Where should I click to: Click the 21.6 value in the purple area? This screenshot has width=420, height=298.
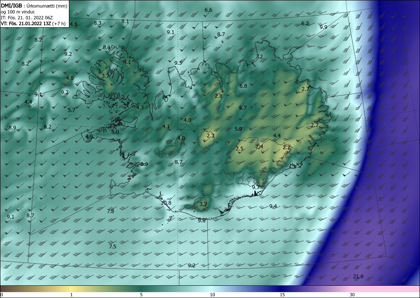point(358,277)
